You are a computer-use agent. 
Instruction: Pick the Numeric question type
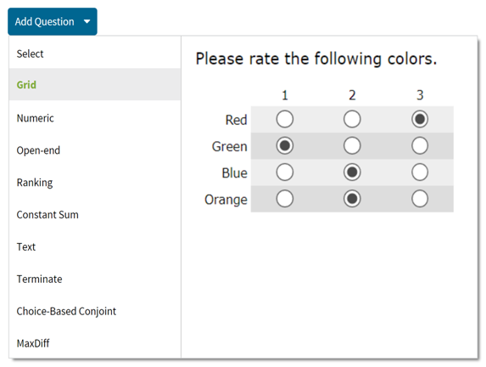coord(94,118)
